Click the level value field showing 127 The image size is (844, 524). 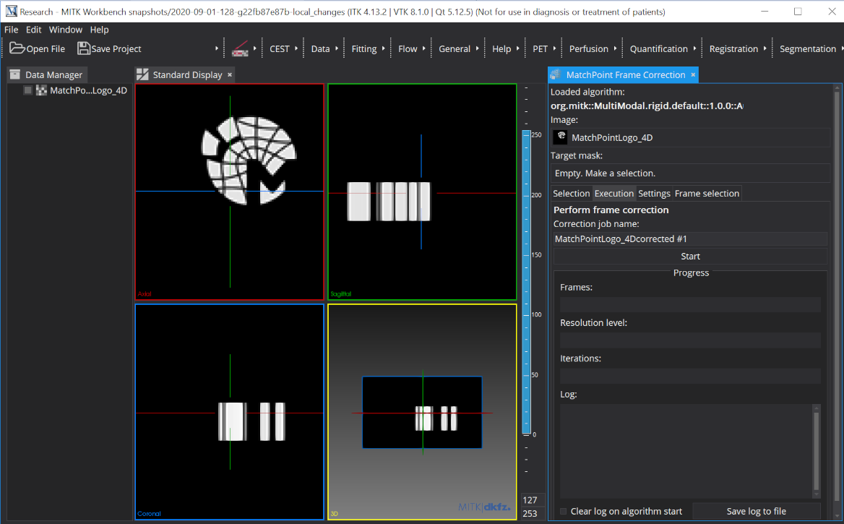coord(533,499)
